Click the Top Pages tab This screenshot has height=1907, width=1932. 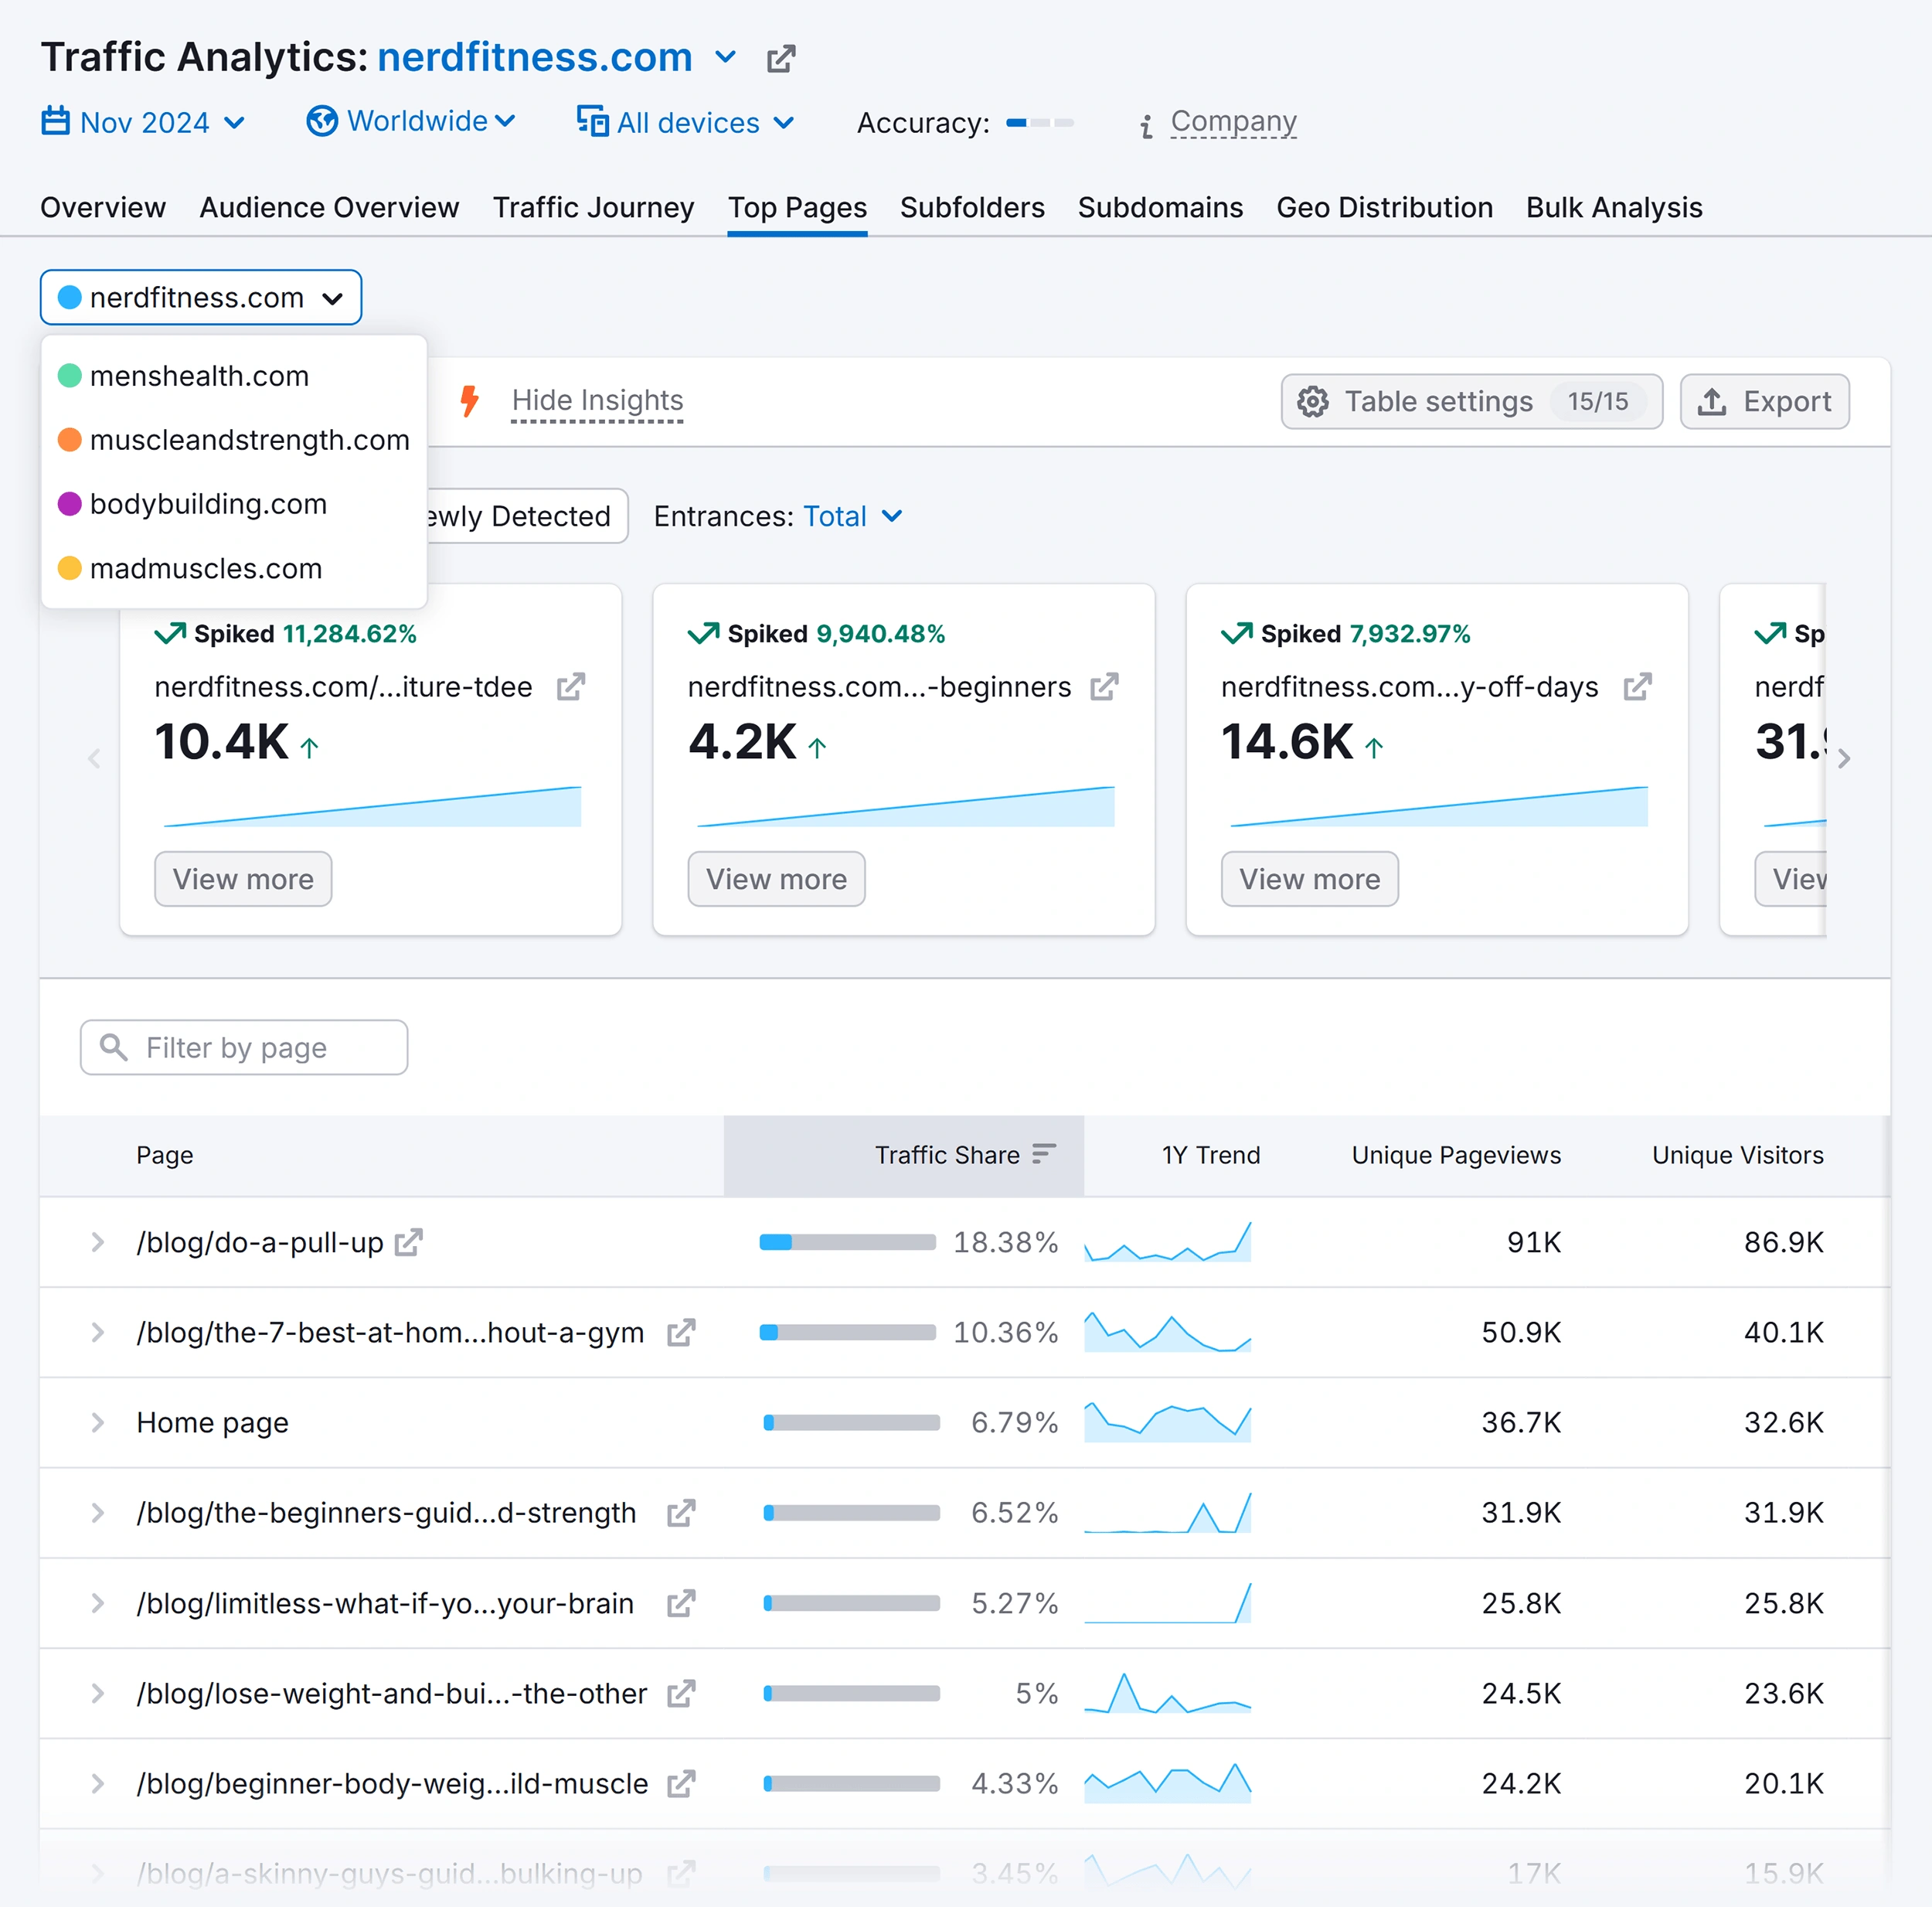pos(797,207)
